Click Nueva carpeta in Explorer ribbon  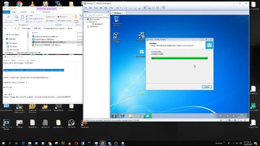coord(76,19)
